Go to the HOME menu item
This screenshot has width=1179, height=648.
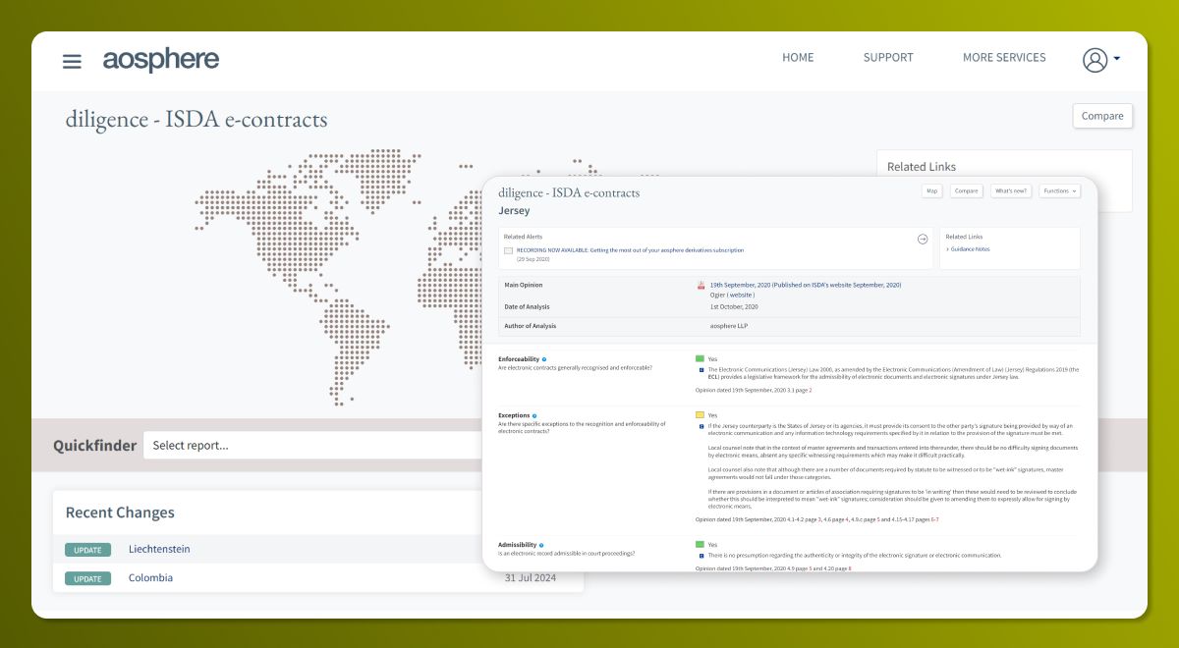tap(798, 58)
